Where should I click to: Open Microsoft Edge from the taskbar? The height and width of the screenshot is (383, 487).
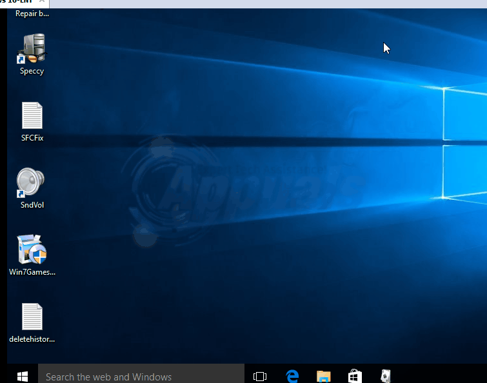click(292, 376)
